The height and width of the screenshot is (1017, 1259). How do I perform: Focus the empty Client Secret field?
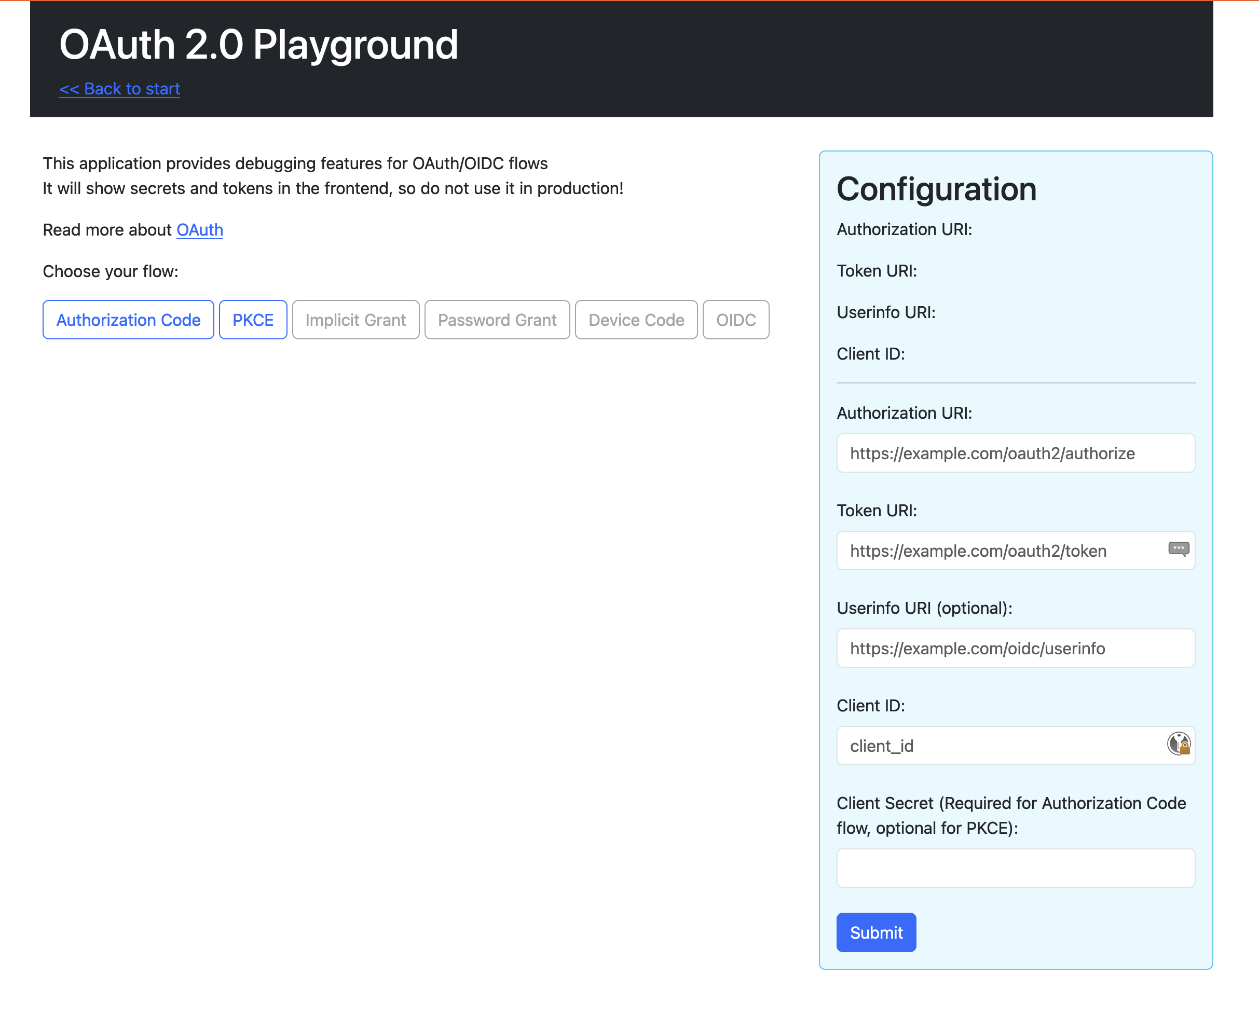1015,868
